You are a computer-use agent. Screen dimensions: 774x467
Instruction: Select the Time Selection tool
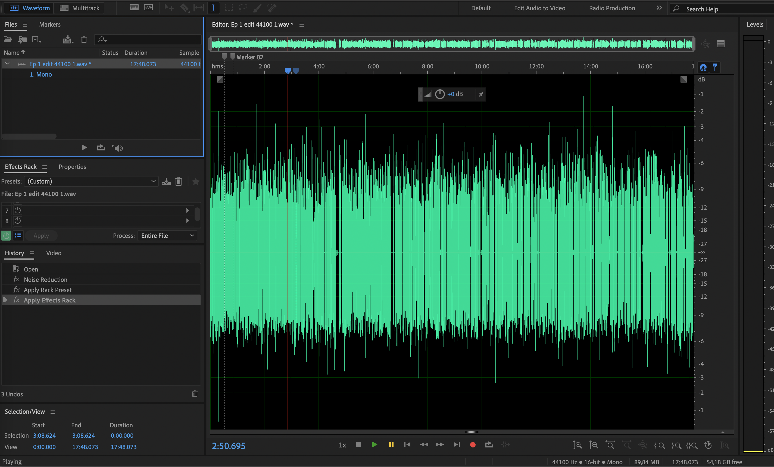click(213, 8)
